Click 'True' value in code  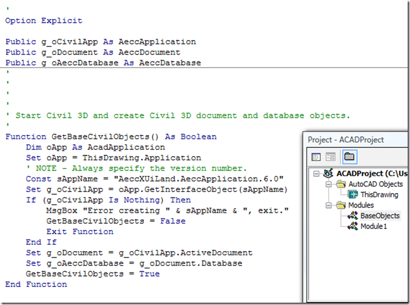149,274
